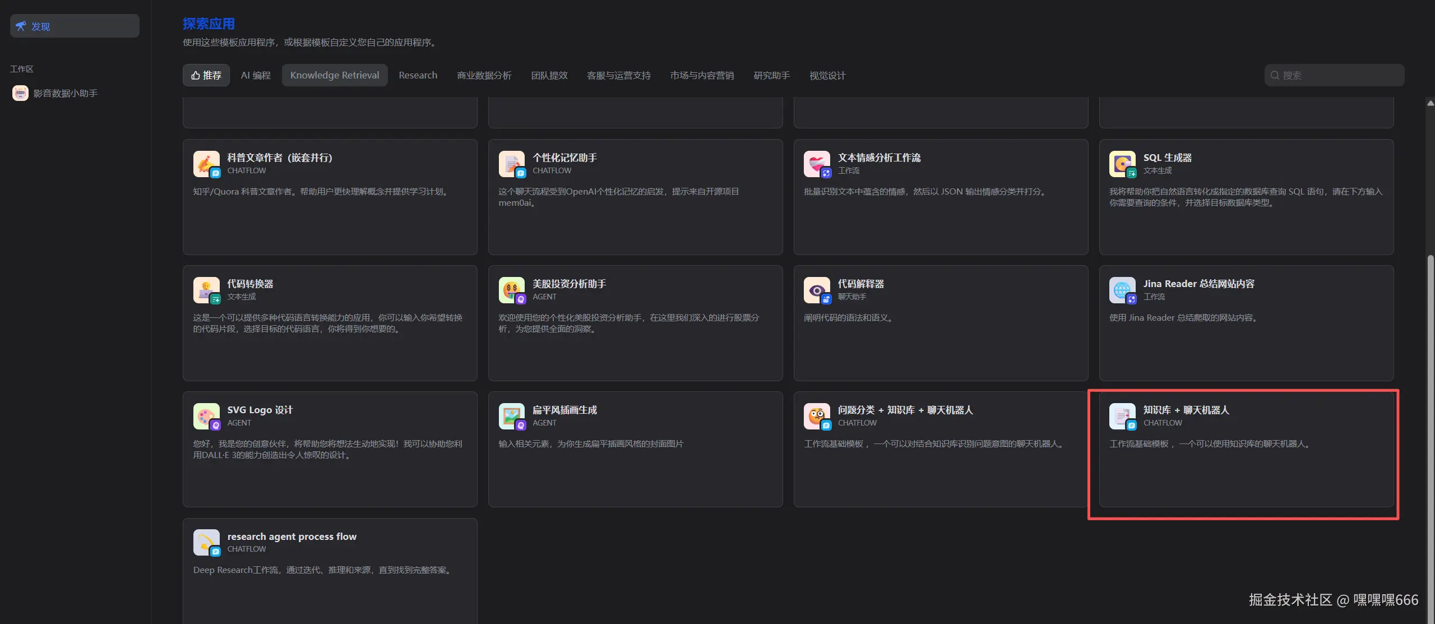The height and width of the screenshot is (624, 1435).
Task: Focus the 搜索 input field
Action: point(1334,75)
